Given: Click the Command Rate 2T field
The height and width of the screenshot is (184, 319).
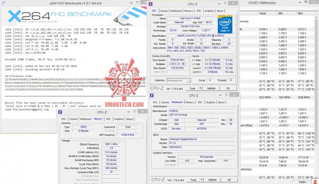Looking at the screenshot, I should click(111, 172).
